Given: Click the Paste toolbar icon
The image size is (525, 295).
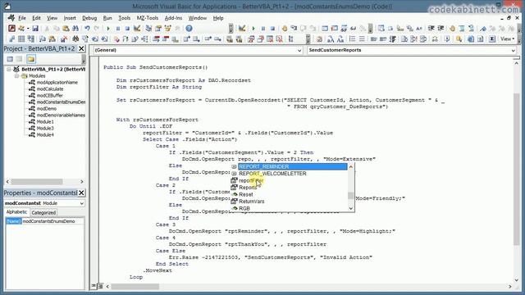Looking at the screenshot, I should click(x=66, y=29).
